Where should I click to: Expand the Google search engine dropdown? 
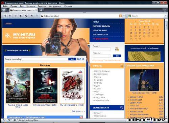pos(165,16)
